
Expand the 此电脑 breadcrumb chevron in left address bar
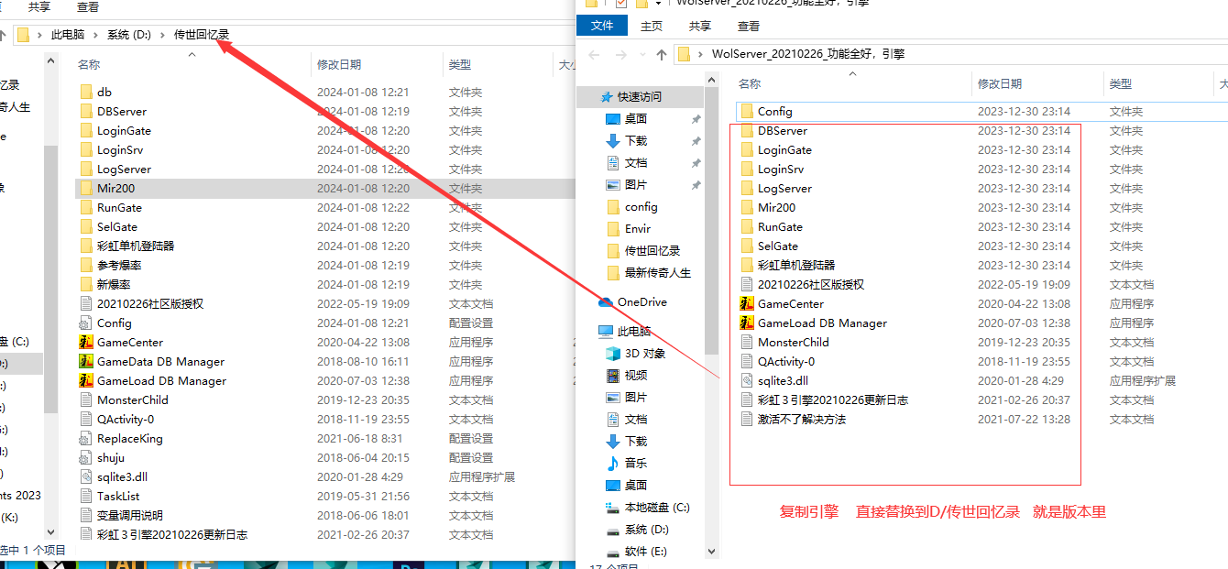95,35
